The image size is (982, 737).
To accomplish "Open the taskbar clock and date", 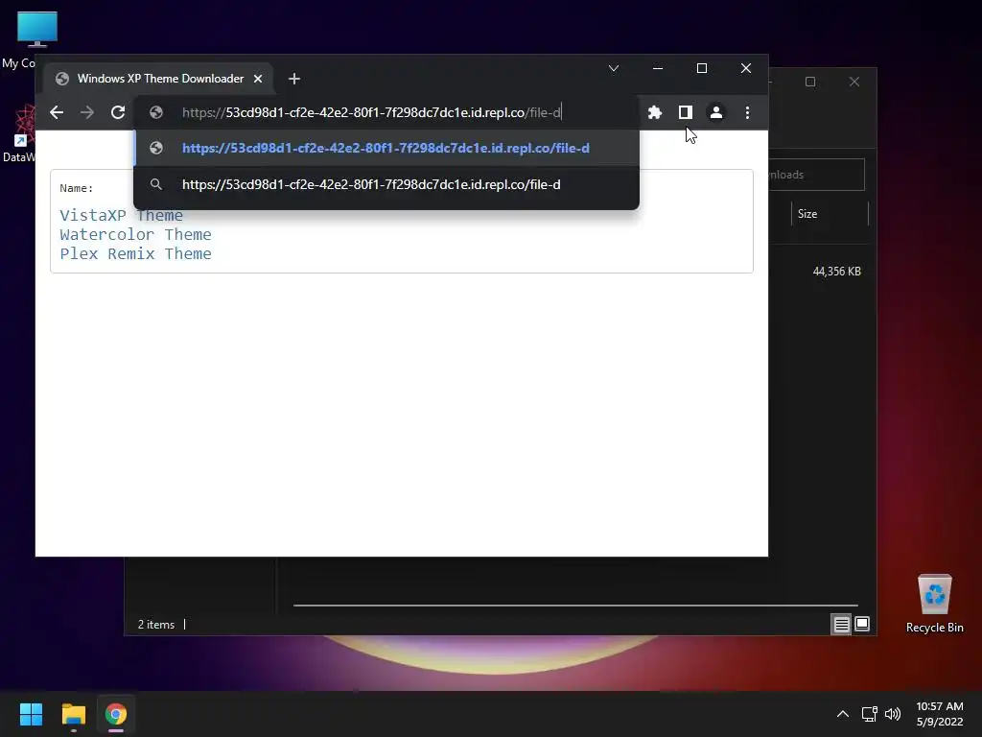I will [x=940, y=714].
